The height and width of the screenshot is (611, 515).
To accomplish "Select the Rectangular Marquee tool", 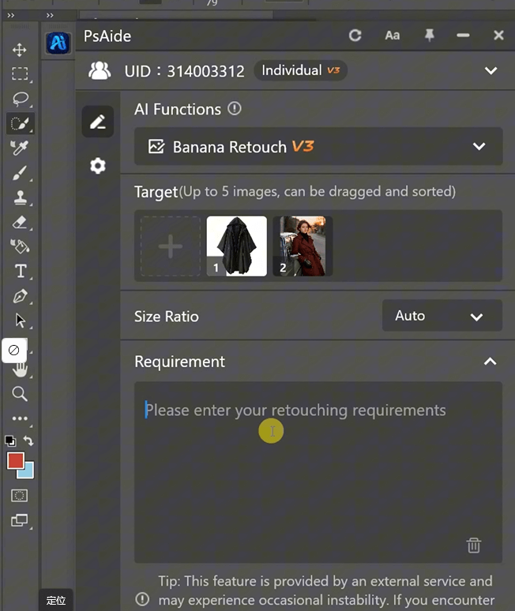I will pos(20,73).
